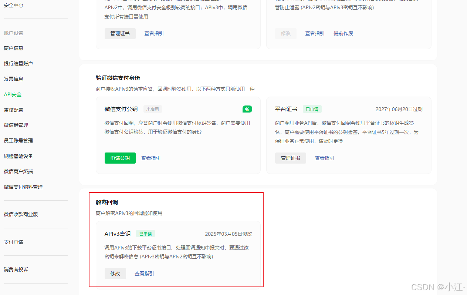The width and height of the screenshot is (467, 295).
Task: Click the 商户解密APIv3的回调通知使用 description
Action: [x=129, y=213]
